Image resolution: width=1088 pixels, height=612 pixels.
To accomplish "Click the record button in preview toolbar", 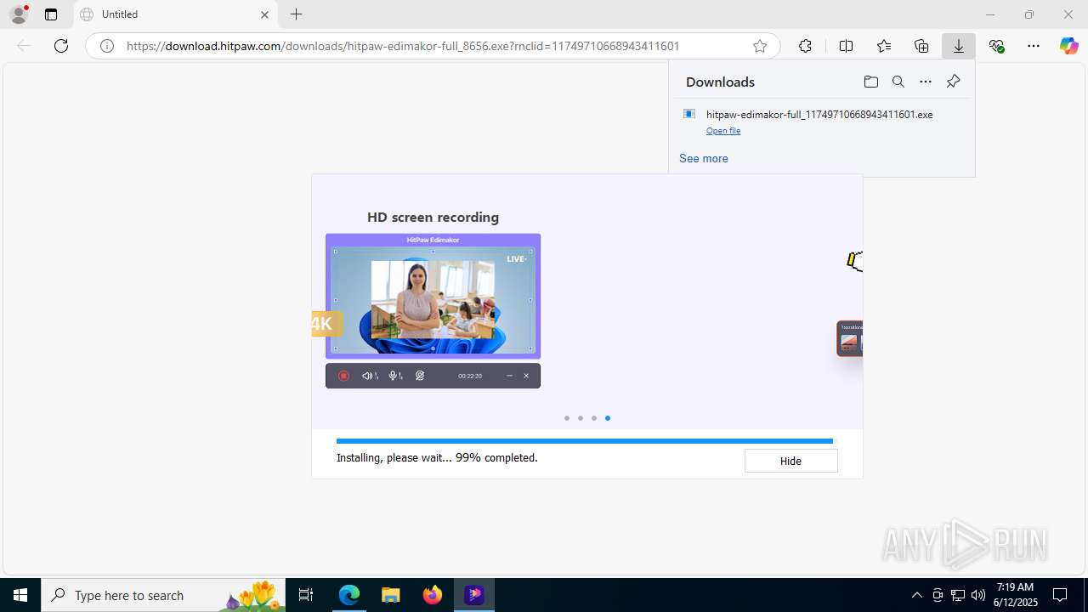I will [343, 376].
